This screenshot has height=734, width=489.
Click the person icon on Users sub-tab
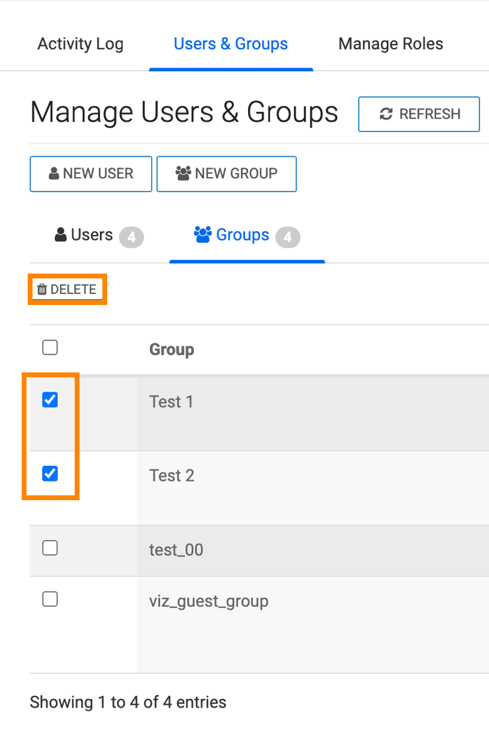[x=60, y=235]
